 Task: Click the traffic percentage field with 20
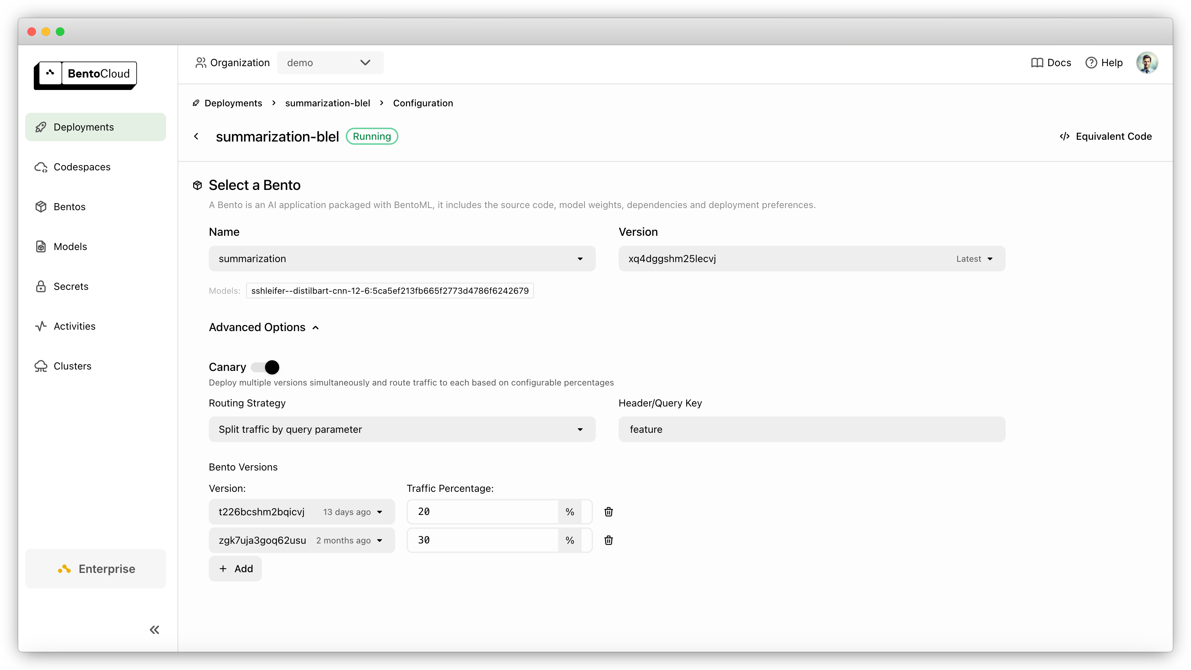[482, 511]
